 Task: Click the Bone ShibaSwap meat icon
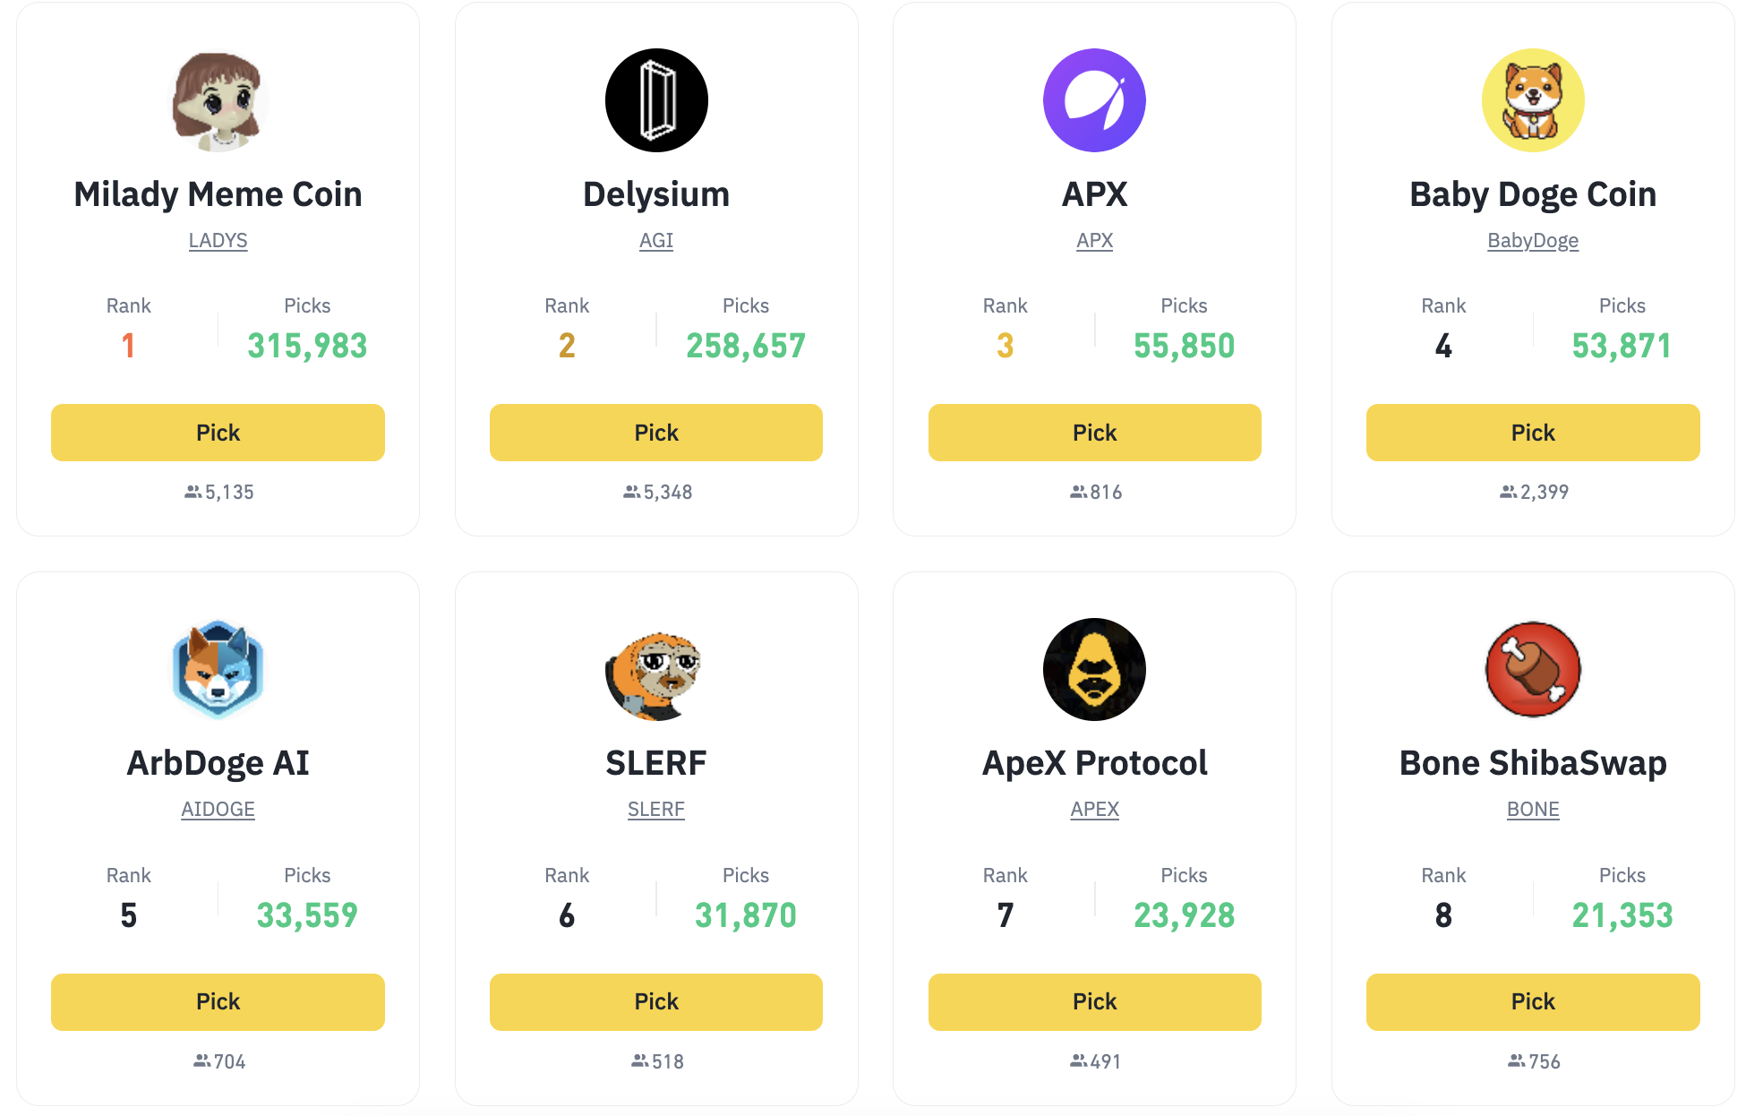tap(1533, 669)
